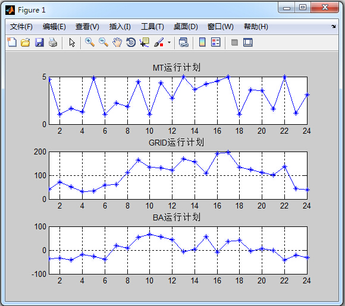
Task: Click the Link Plot icon
Action: pyautogui.click(x=183, y=42)
